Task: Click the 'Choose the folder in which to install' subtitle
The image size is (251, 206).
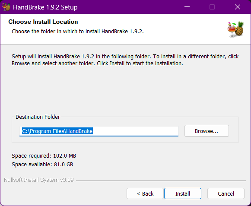Action: coord(78,32)
